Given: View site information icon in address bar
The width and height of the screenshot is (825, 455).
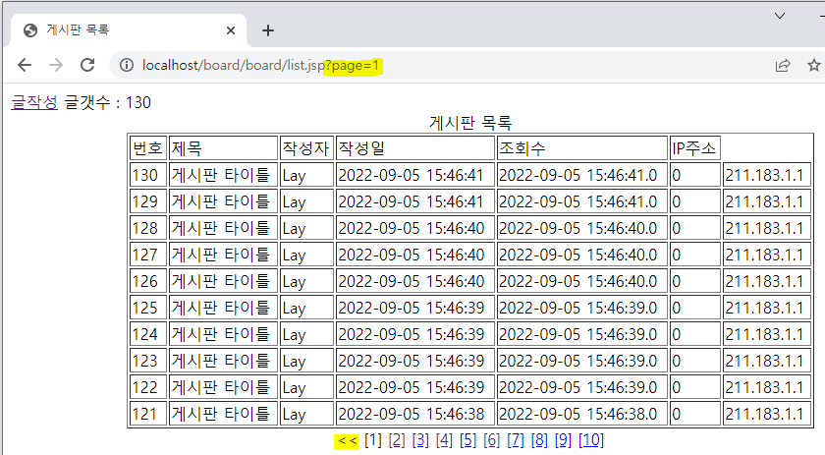Looking at the screenshot, I should (x=127, y=65).
